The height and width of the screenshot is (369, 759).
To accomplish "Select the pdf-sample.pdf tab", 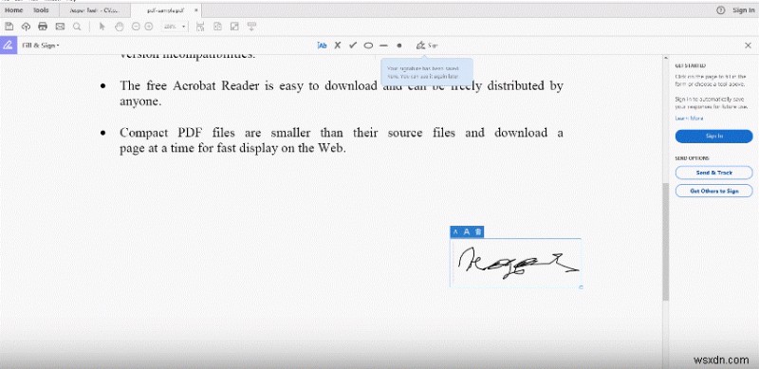I will click(x=166, y=10).
